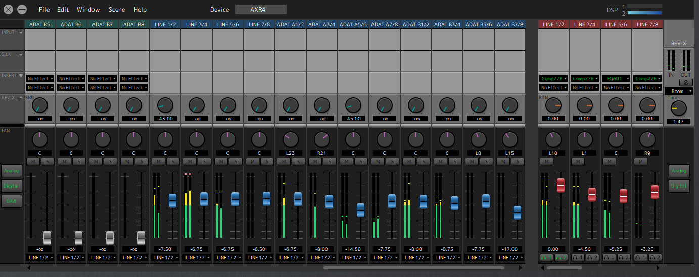699x277 pixels.
Task: Click the headphone 1 icon on output LINE 3/4
Action: click(577, 258)
